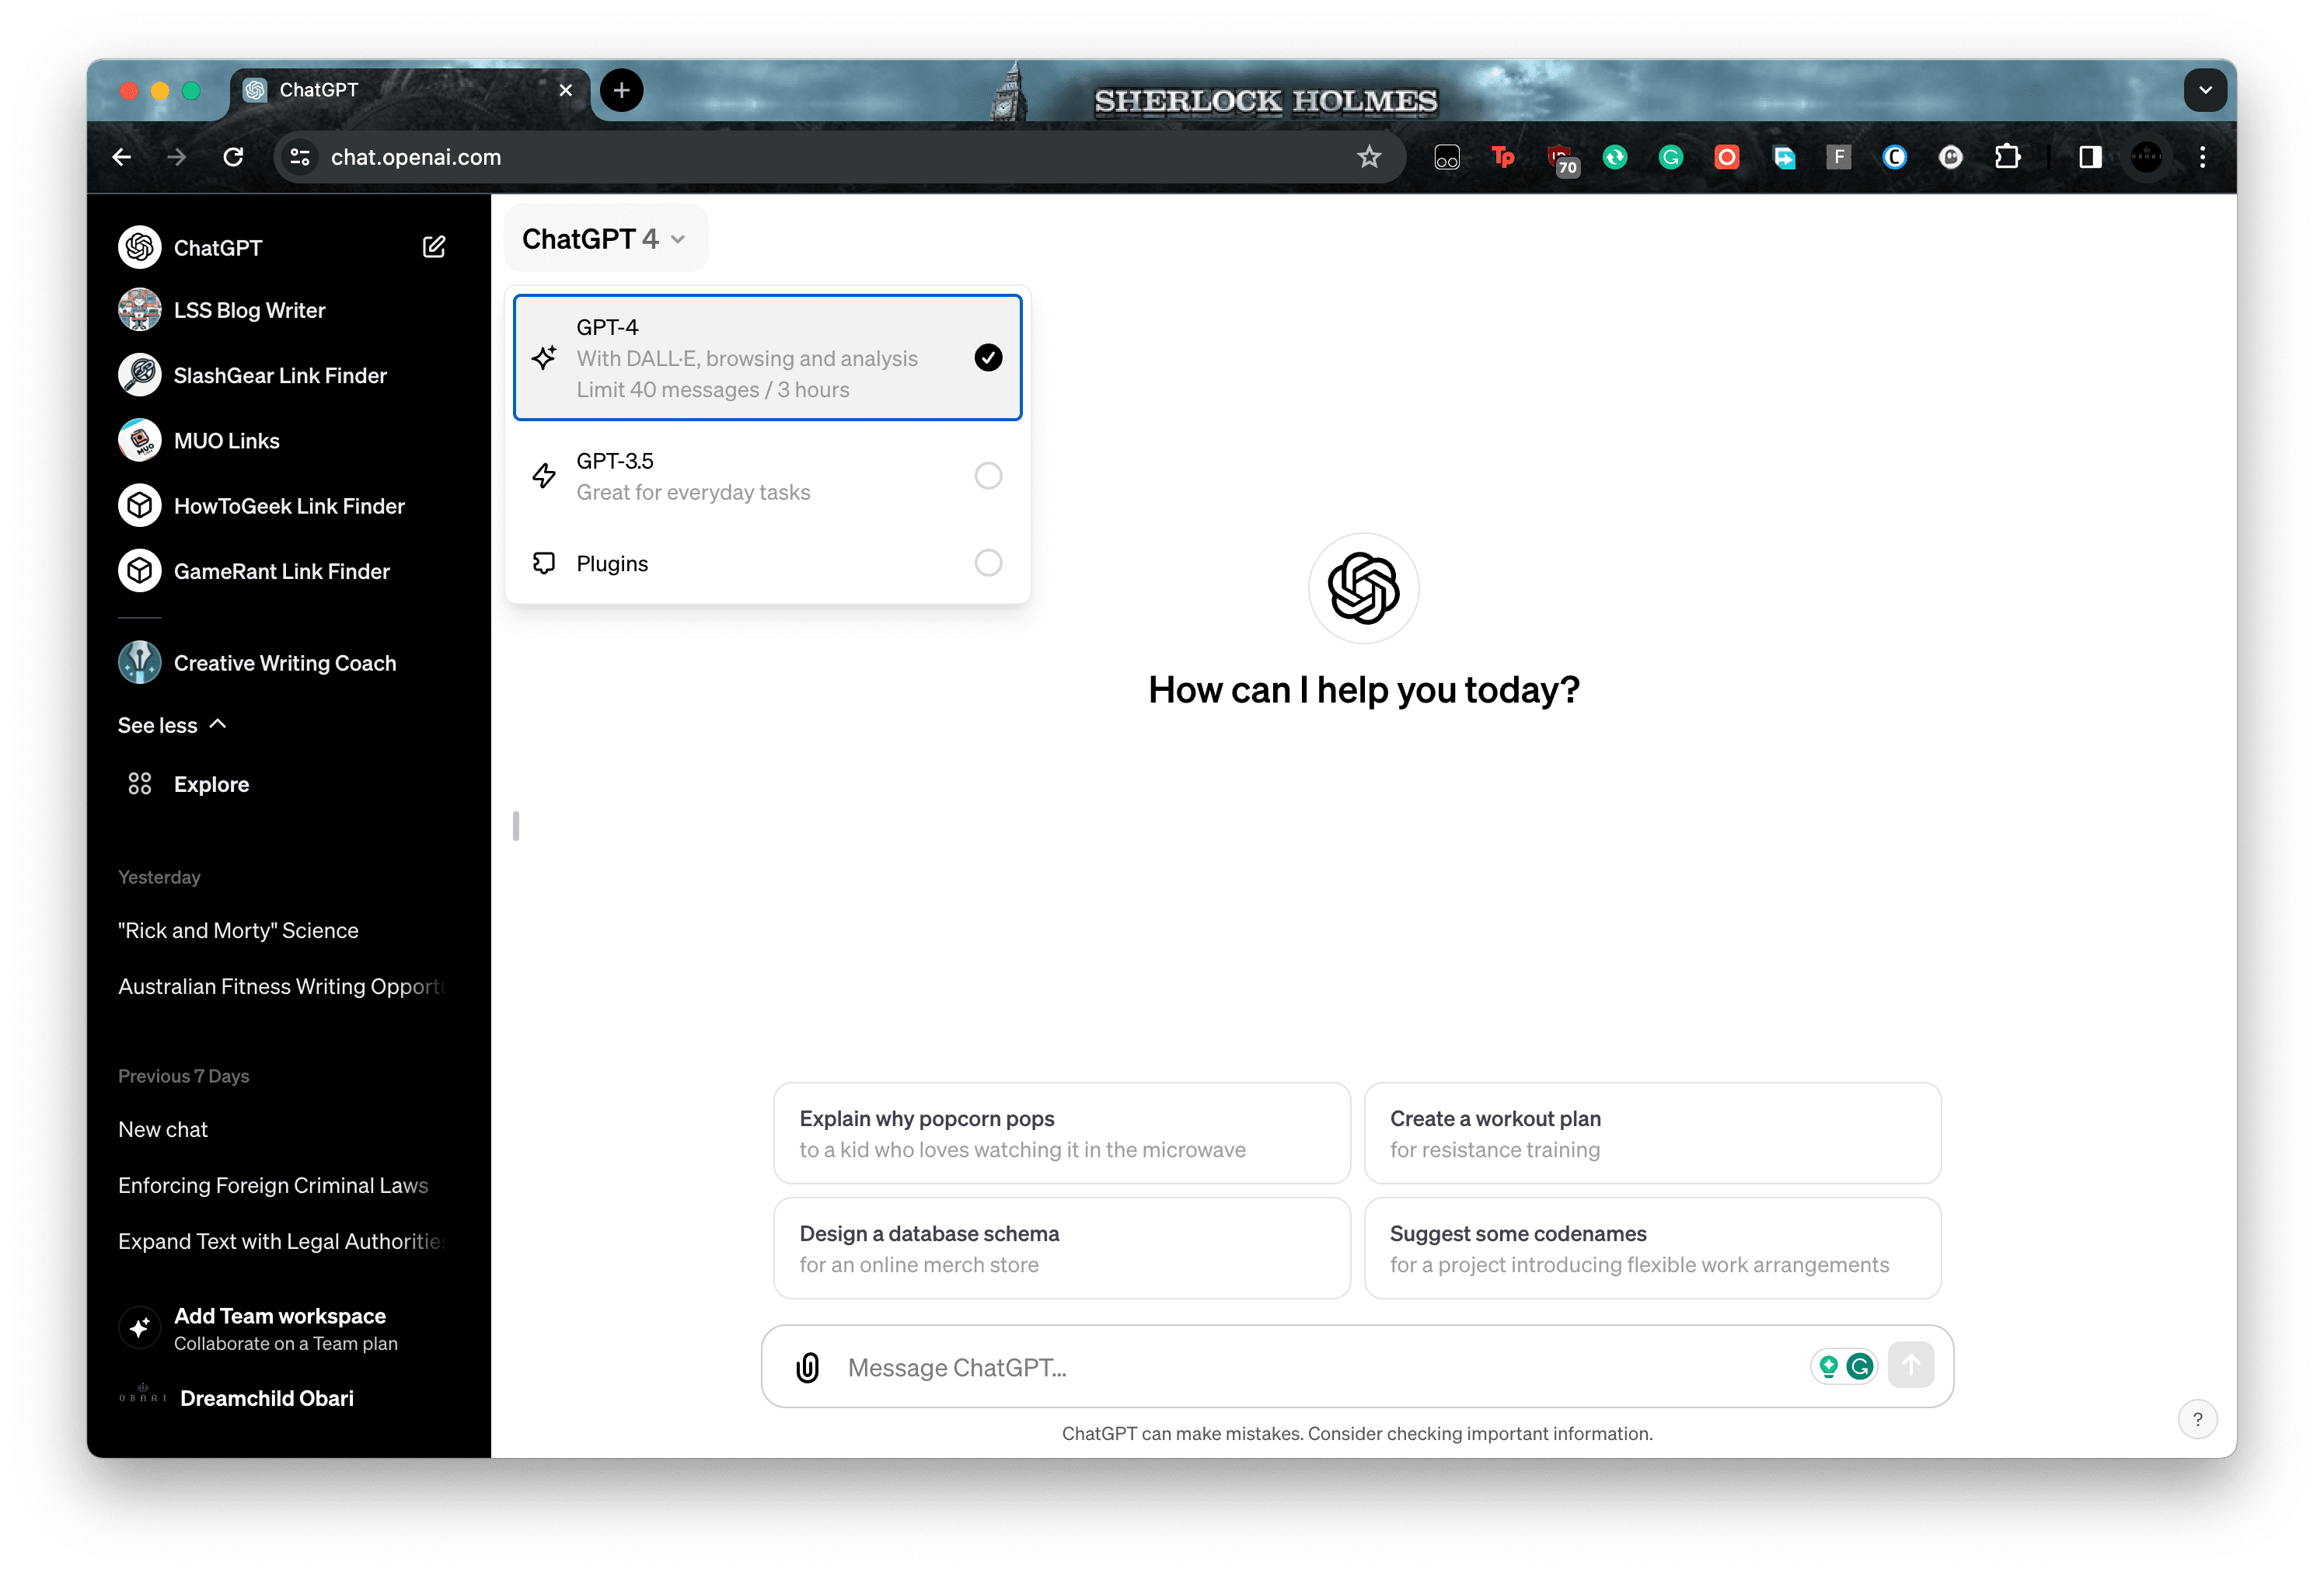Reload the page
The image size is (2324, 1573).
point(233,157)
